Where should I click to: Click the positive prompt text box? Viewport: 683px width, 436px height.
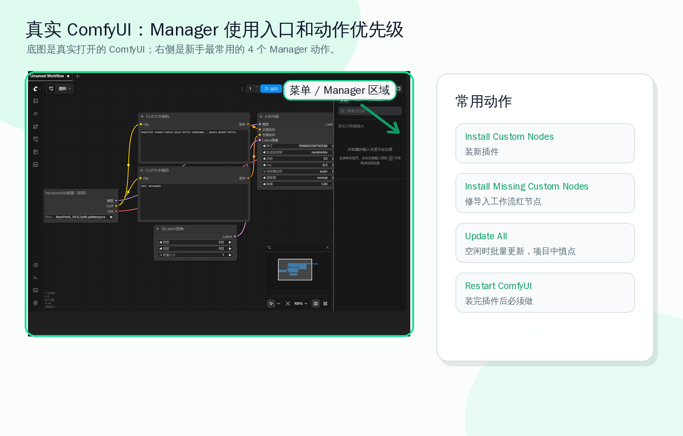coord(194,145)
